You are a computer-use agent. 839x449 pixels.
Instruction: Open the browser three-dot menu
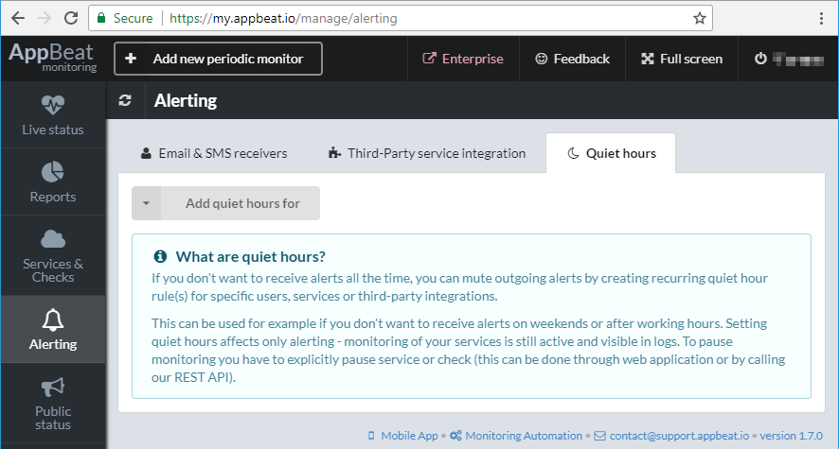tap(821, 18)
